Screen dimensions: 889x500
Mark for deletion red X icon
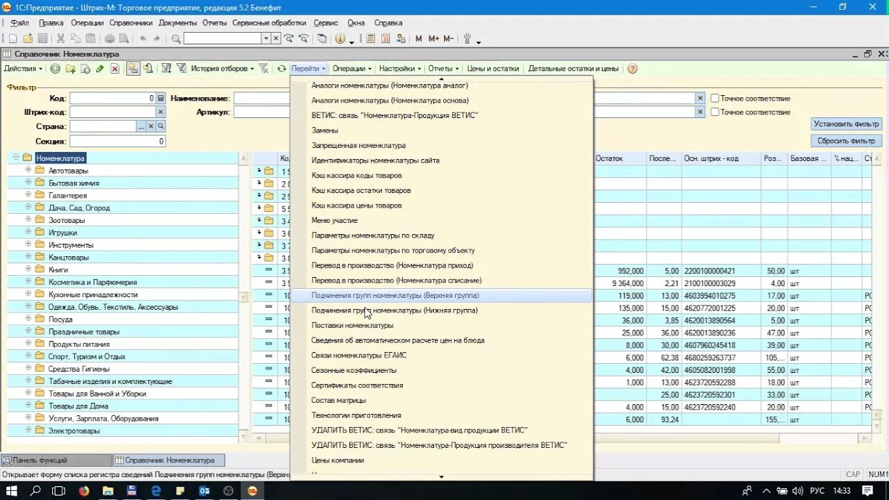tap(115, 69)
